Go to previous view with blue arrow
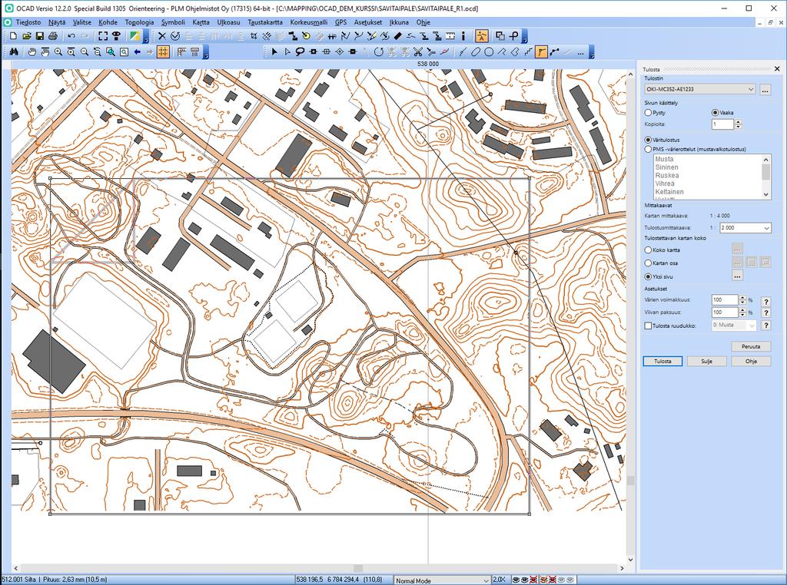The height and width of the screenshot is (585, 787). pos(137,51)
